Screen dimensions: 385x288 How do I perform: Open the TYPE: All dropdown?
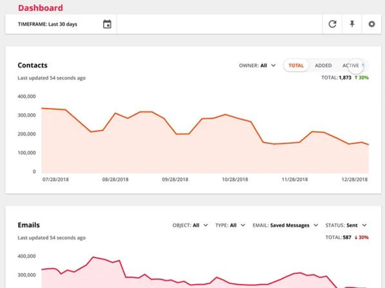click(230, 225)
